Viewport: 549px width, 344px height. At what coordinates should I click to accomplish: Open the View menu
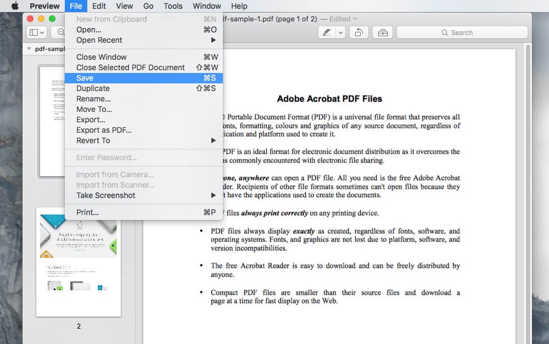click(124, 6)
